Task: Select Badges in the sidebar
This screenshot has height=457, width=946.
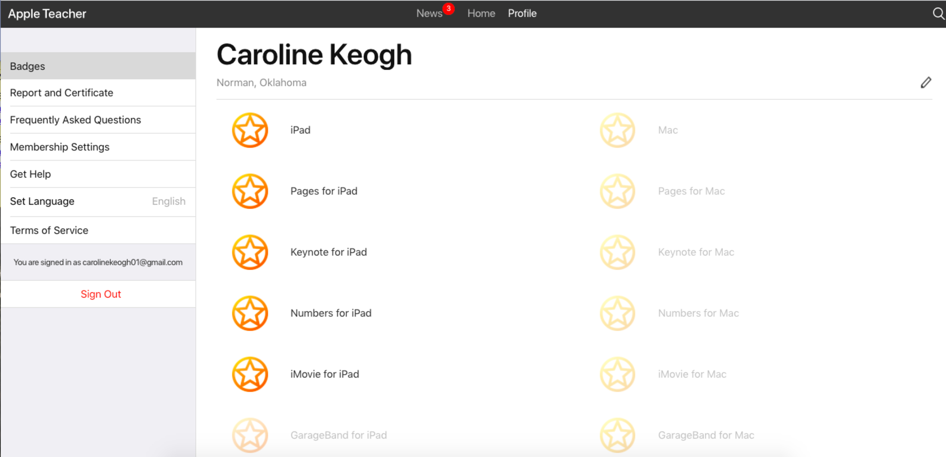Action: point(98,66)
